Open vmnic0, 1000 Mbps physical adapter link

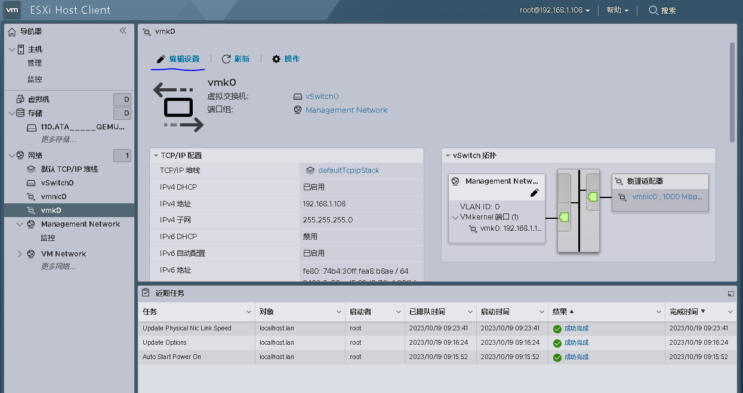[x=668, y=197]
